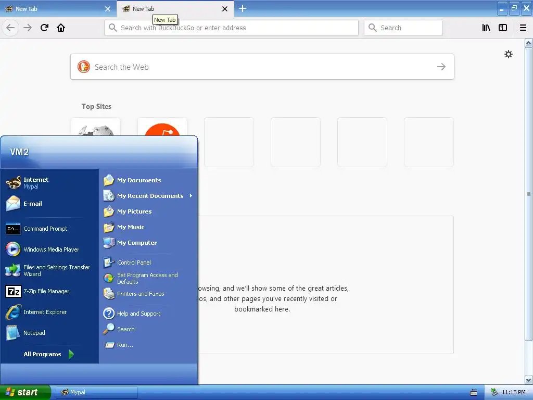533x400 pixels.
Task: Open My Pictures folder
Action: click(148, 211)
